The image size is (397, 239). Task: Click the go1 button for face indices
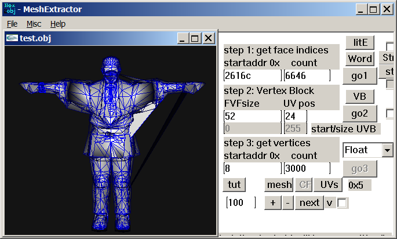click(359, 76)
